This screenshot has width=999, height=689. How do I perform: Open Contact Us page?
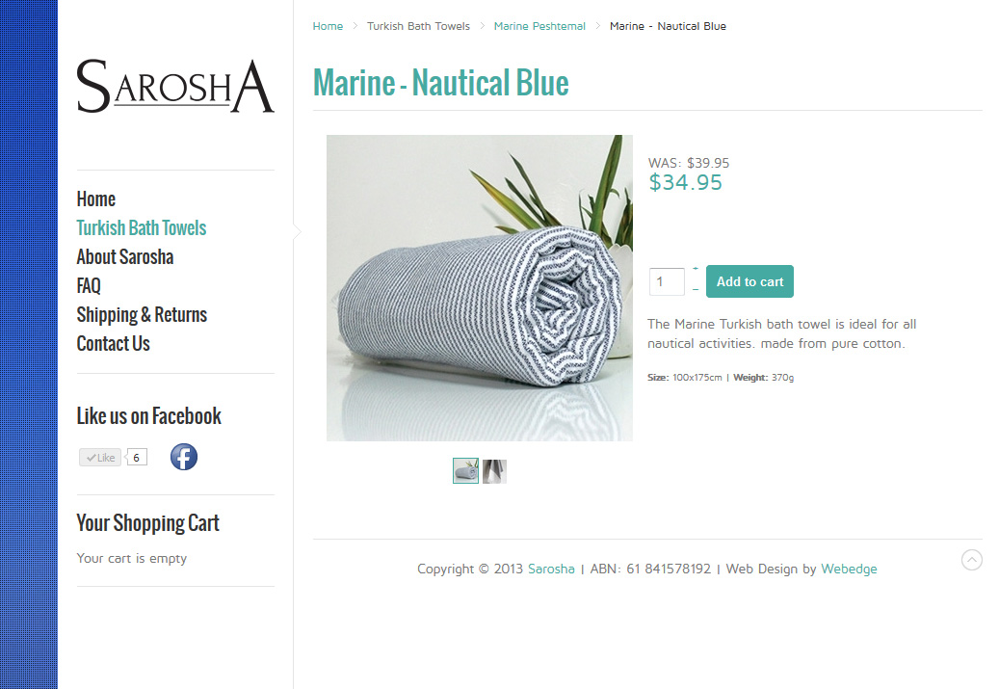113,344
